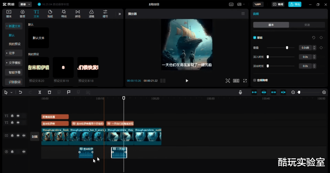Select 我的预设 in sidebar
Image resolution: width=330 pixels, height=173 pixels.
(x=15, y=44)
